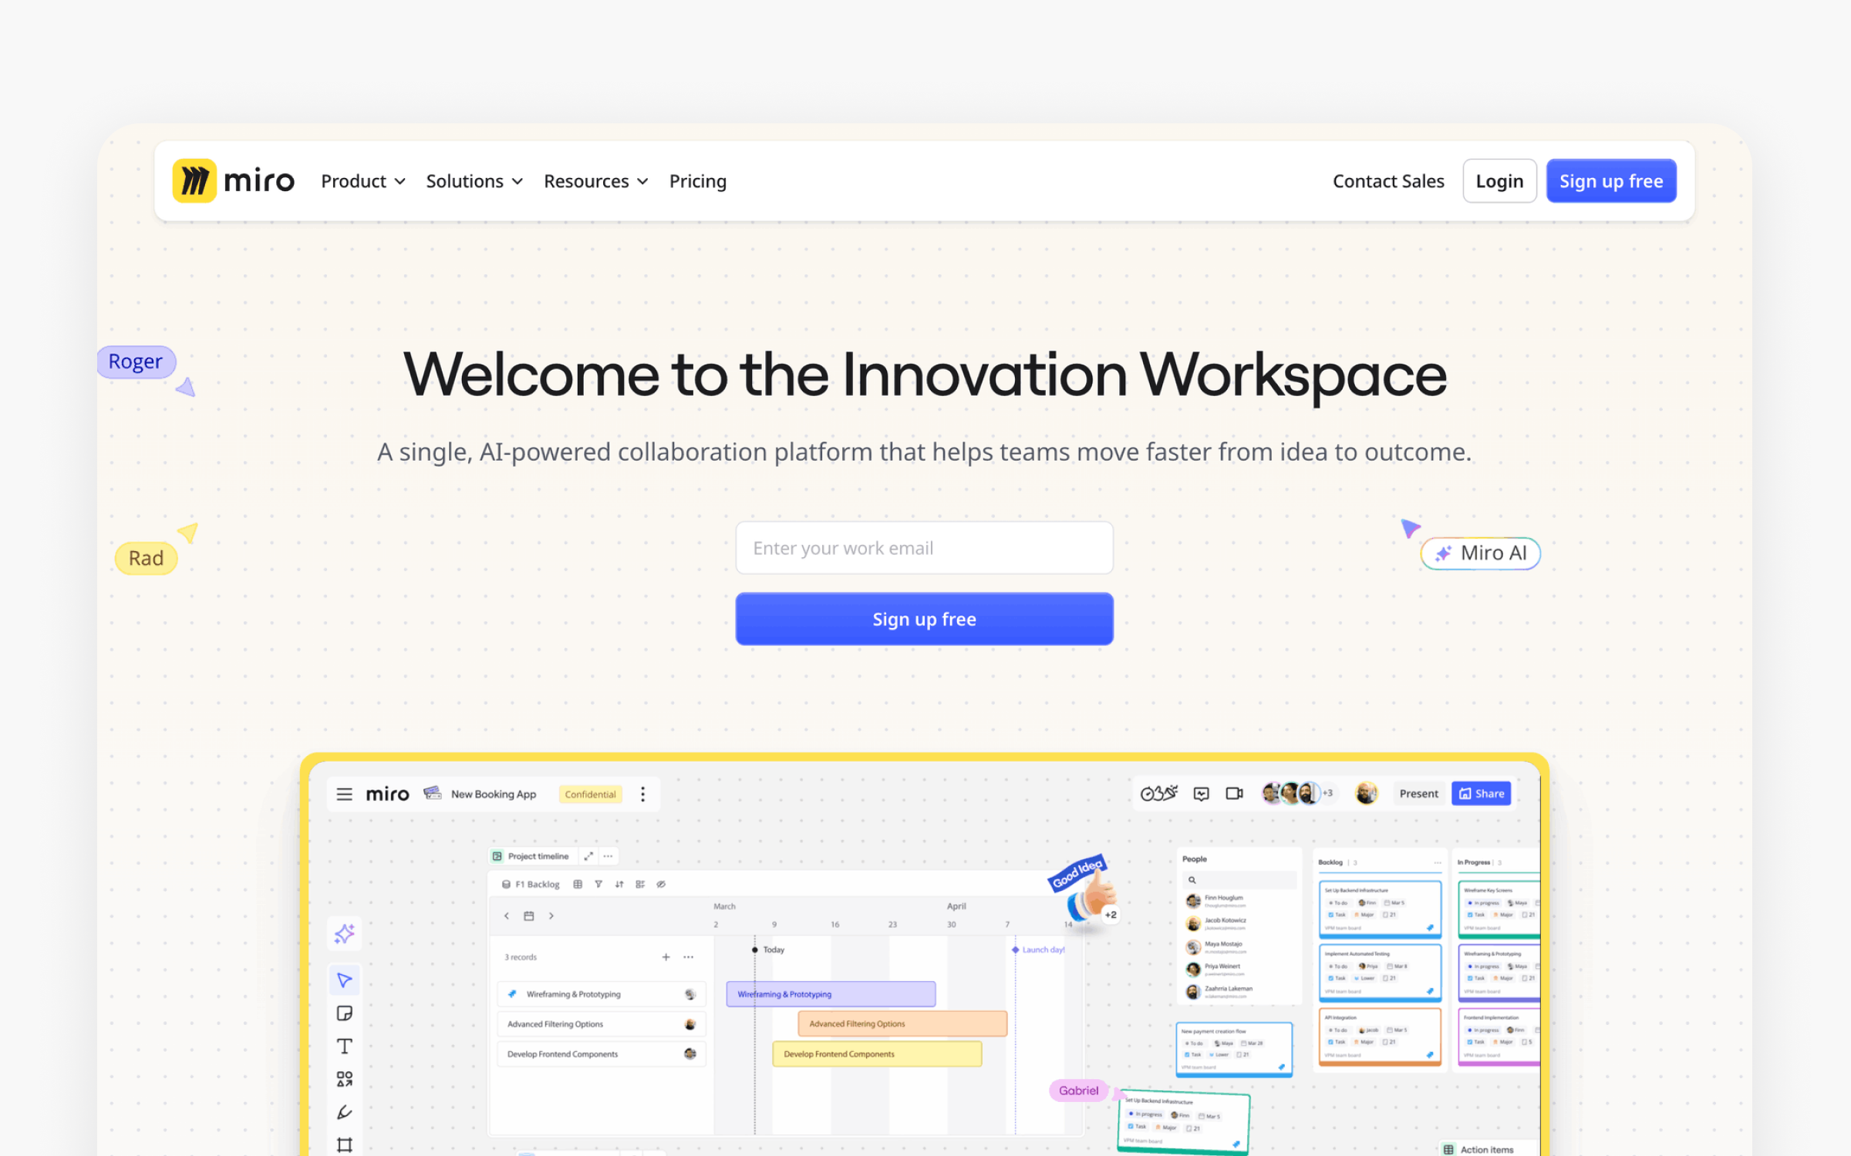Screen dimensions: 1851x1156
Task: Open the Solutions dropdown menu
Action: point(474,180)
